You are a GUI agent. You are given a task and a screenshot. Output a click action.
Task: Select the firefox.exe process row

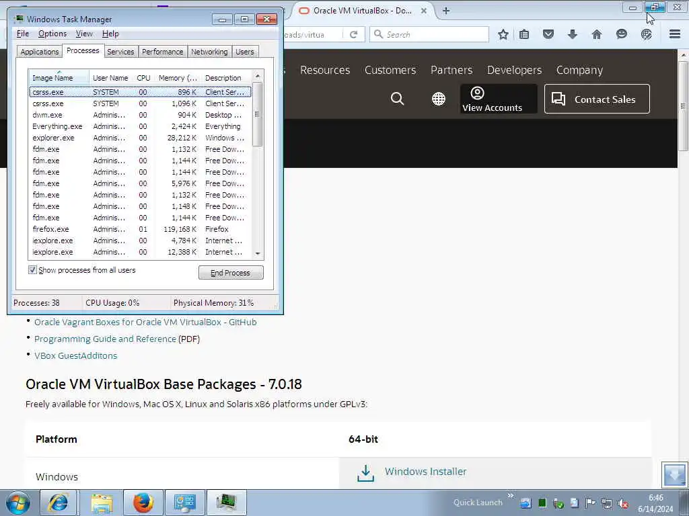140,229
